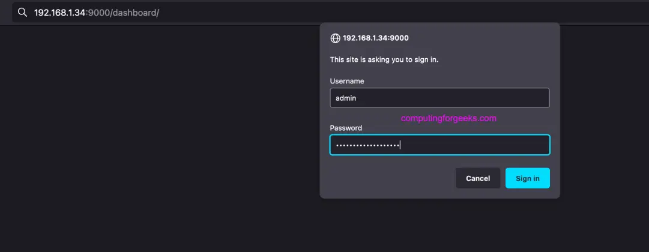The image size is (649, 252).
Task: Click the globe icon in sign-in dialog
Action: click(x=335, y=38)
